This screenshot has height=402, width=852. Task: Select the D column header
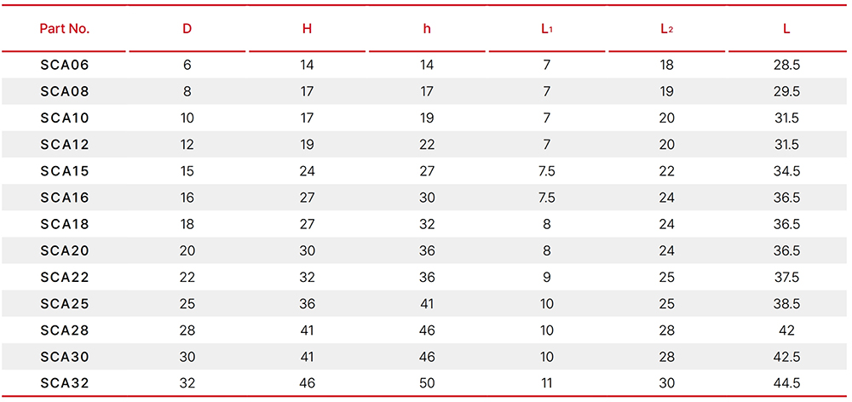pos(187,29)
